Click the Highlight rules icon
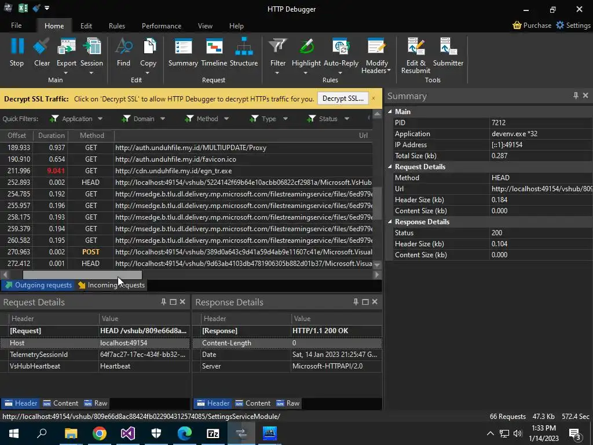593x445 pixels. pos(306,46)
